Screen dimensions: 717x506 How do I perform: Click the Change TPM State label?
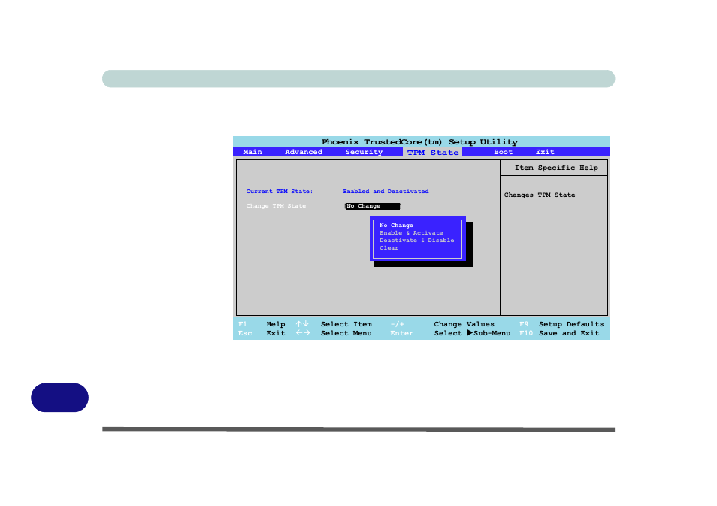click(276, 206)
